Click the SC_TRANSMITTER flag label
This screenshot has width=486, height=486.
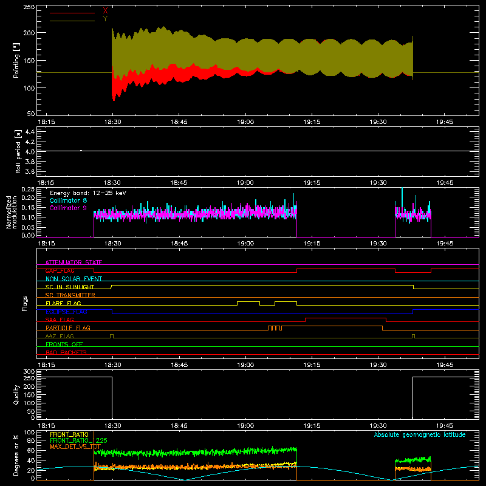70,295
